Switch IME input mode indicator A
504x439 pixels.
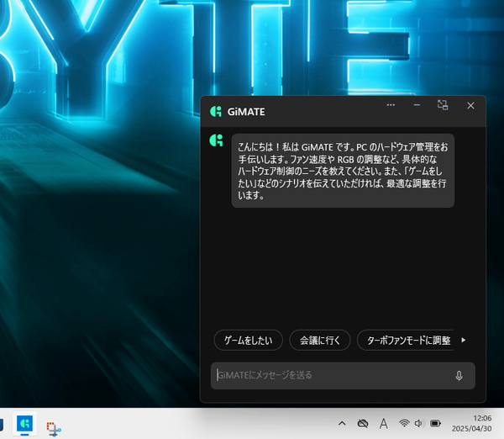click(384, 424)
